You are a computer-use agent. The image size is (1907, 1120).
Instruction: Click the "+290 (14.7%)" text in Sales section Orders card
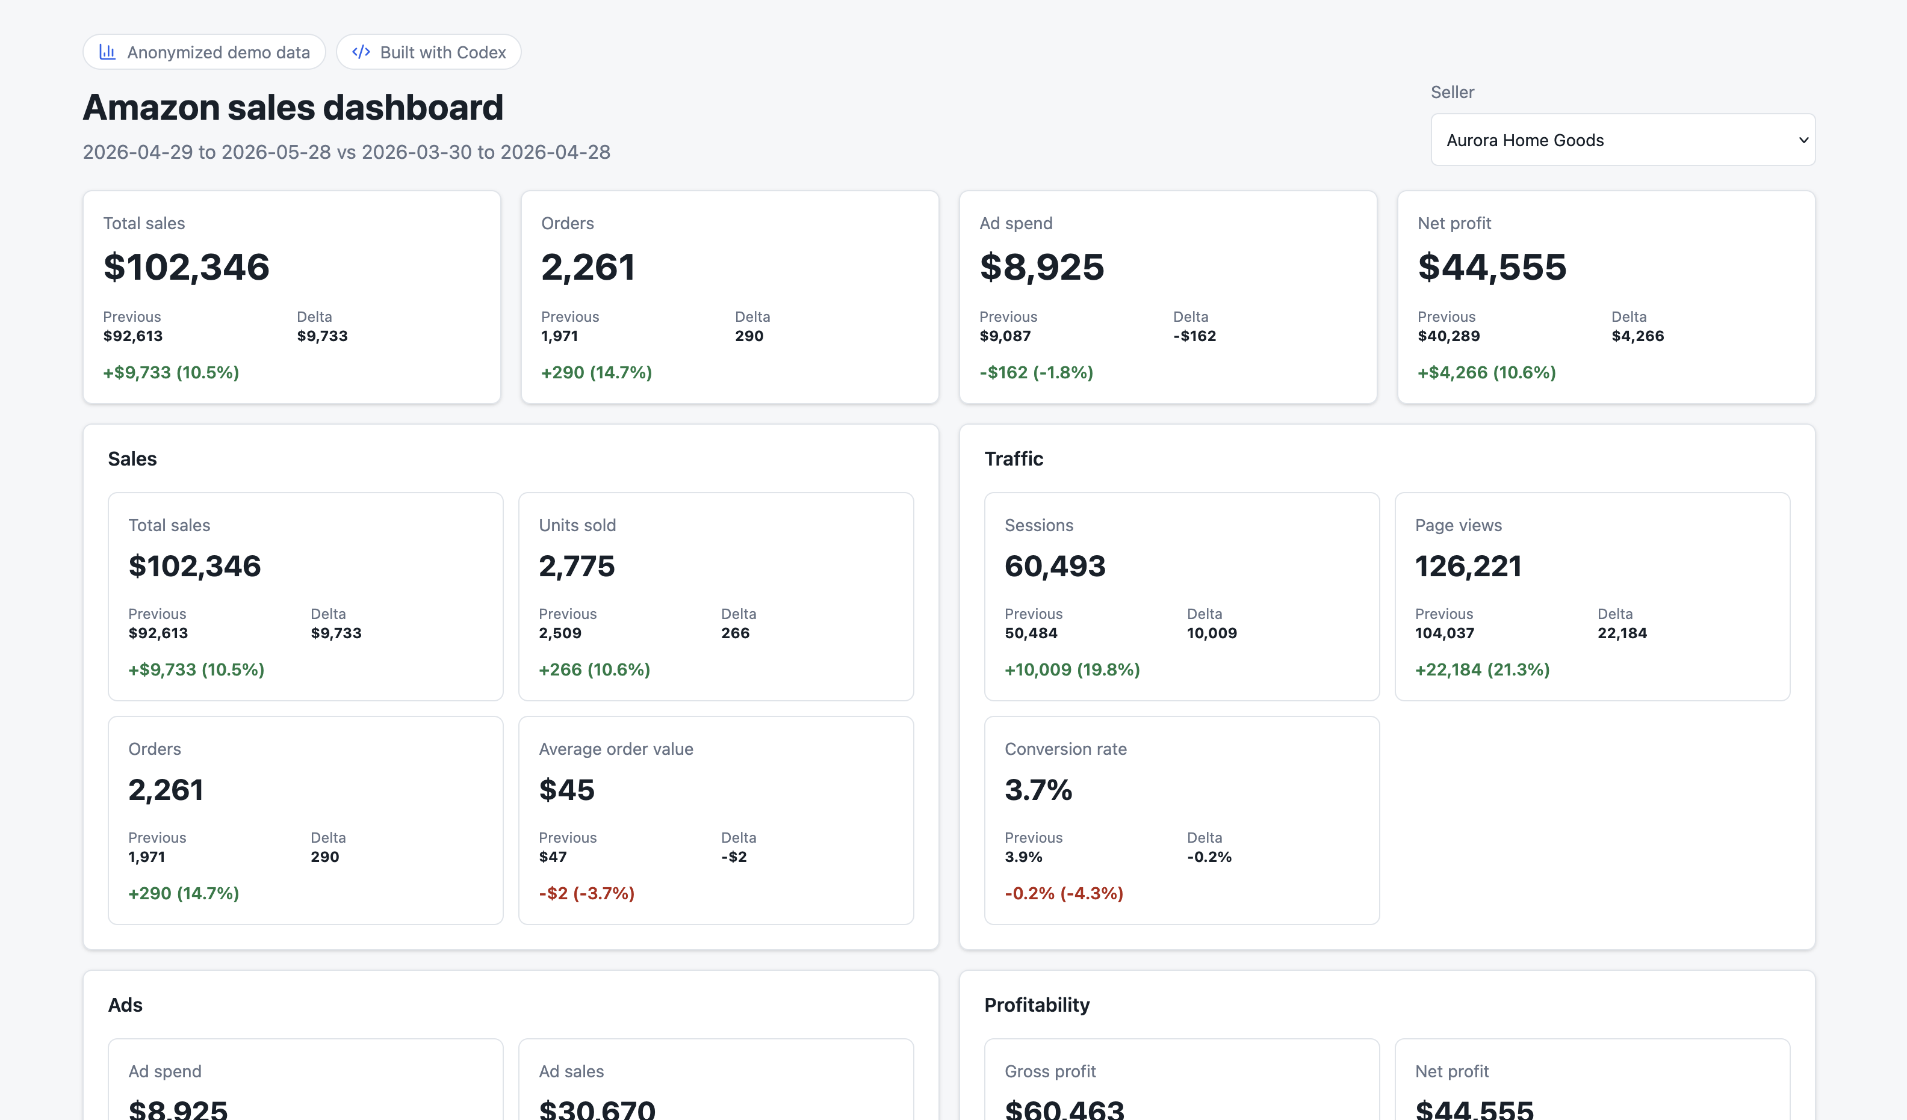coord(184,893)
